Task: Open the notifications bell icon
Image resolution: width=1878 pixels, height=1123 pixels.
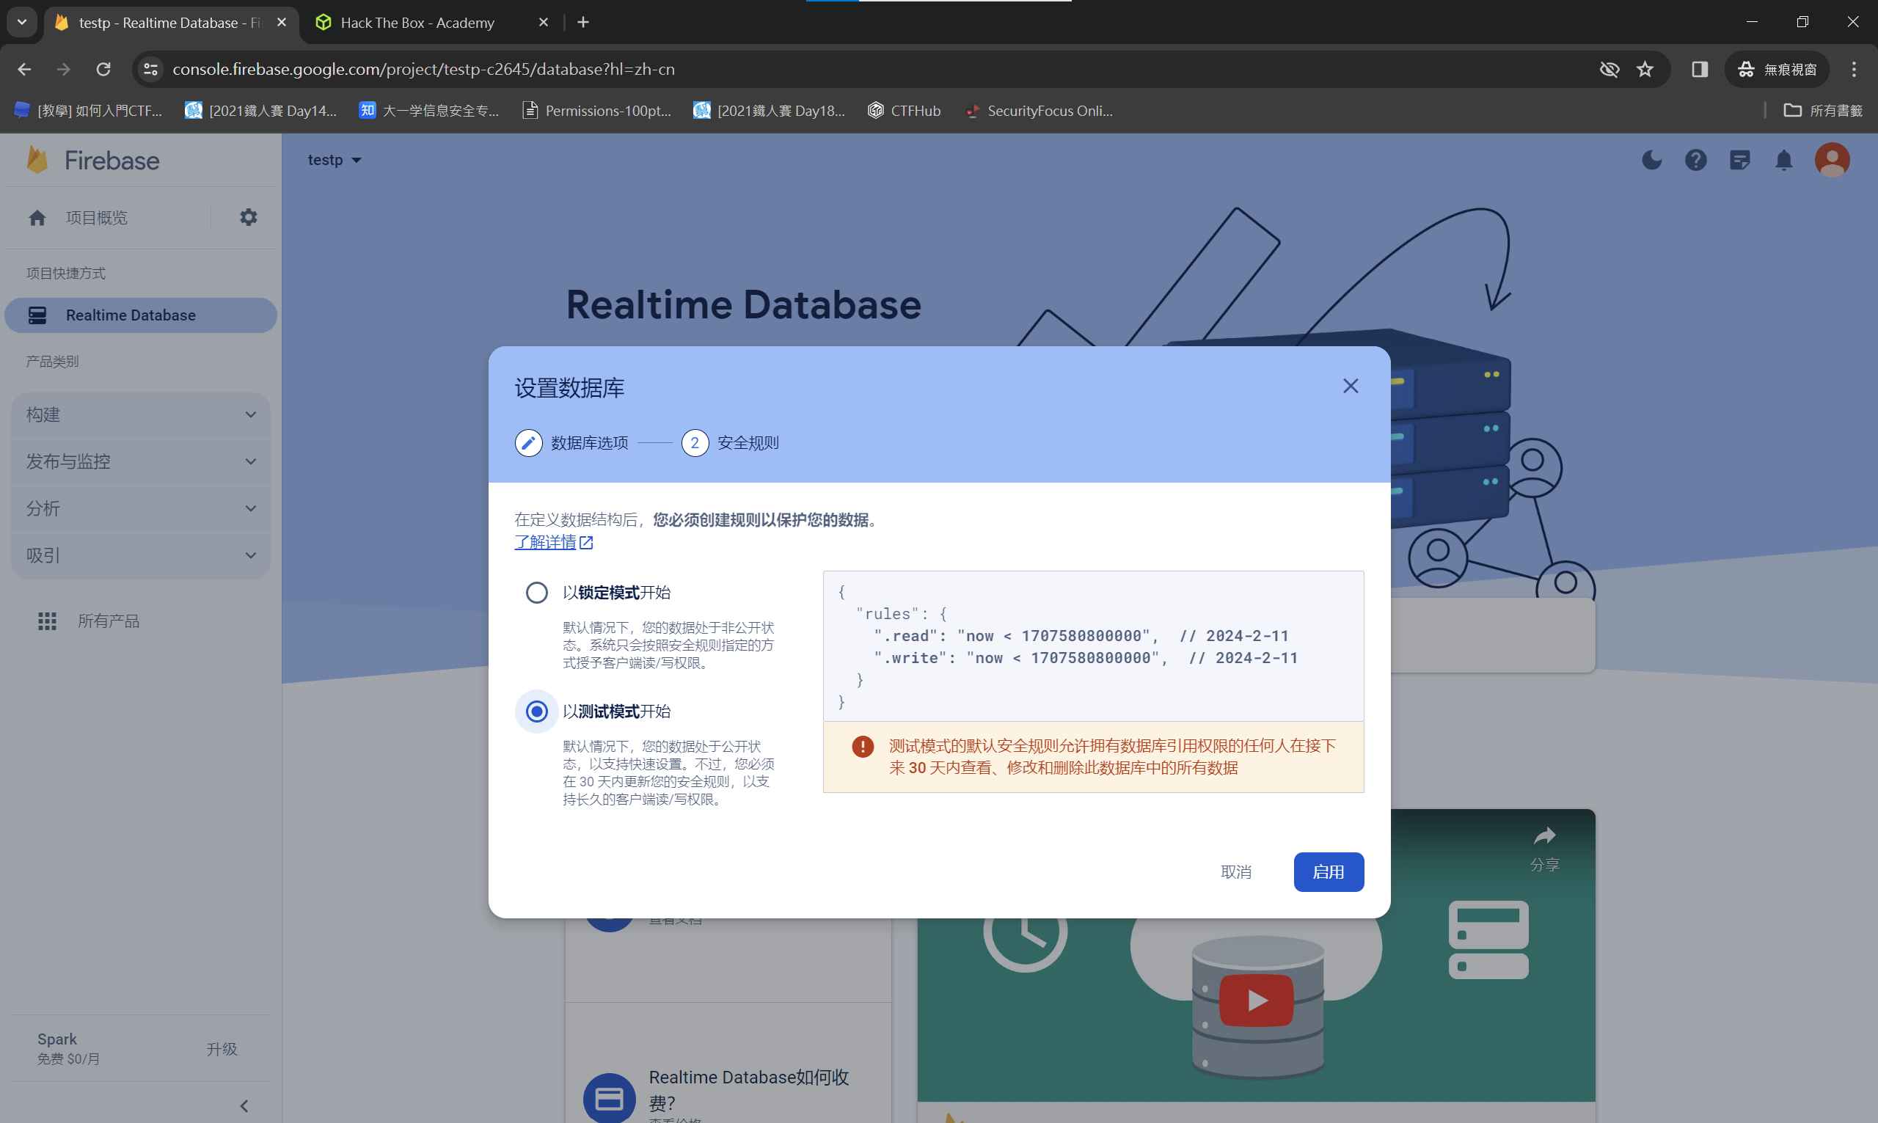Action: [1783, 161]
